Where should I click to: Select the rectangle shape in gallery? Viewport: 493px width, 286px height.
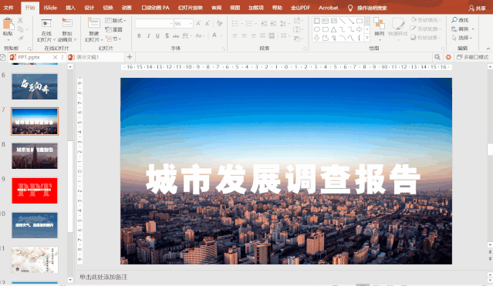click(360, 21)
